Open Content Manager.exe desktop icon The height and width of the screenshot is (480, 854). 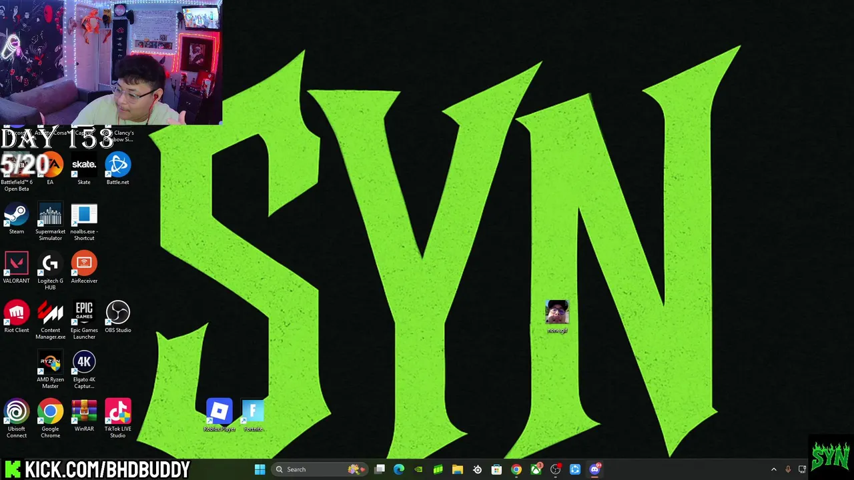pos(50,321)
